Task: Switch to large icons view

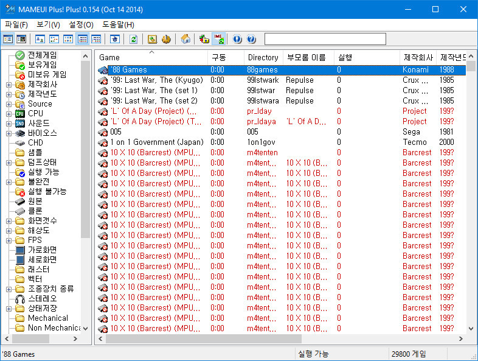Action: tap(40, 39)
